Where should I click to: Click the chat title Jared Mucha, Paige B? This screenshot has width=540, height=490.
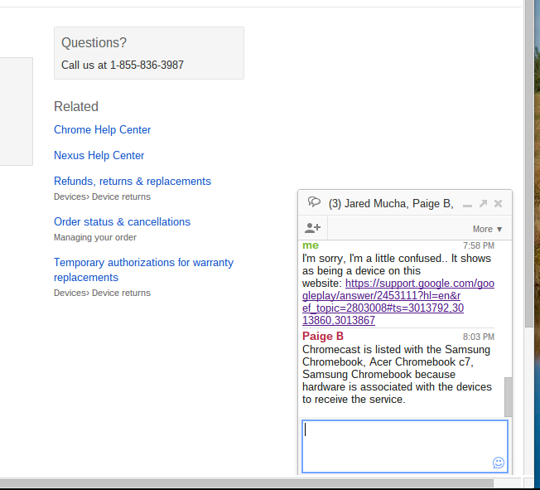pyautogui.click(x=390, y=203)
